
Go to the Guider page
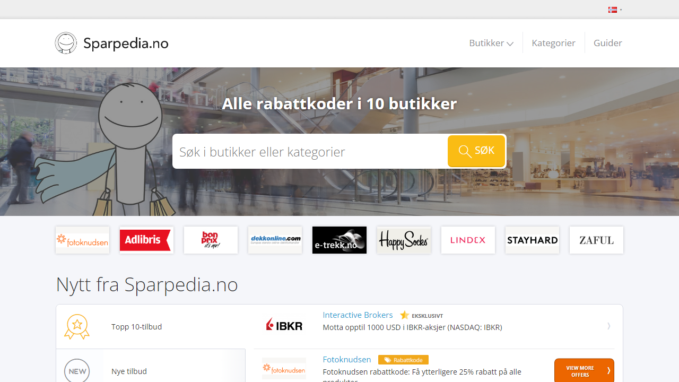click(x=607, y=43)
